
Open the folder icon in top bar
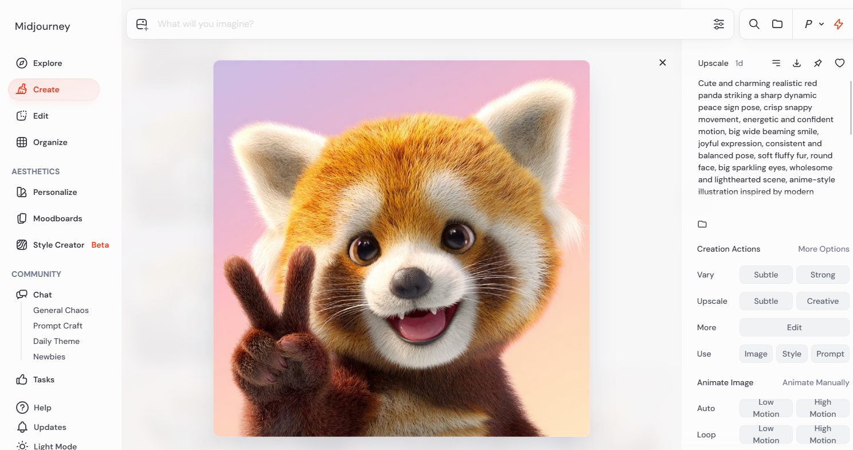(x=777, y=24)
